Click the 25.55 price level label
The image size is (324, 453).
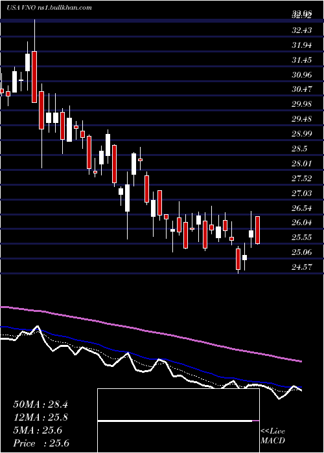(302, 238)
